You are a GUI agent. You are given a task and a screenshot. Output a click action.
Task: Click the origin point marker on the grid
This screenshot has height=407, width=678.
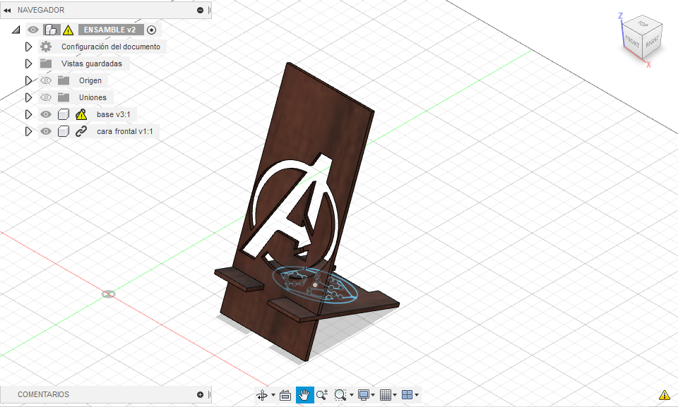109,294
